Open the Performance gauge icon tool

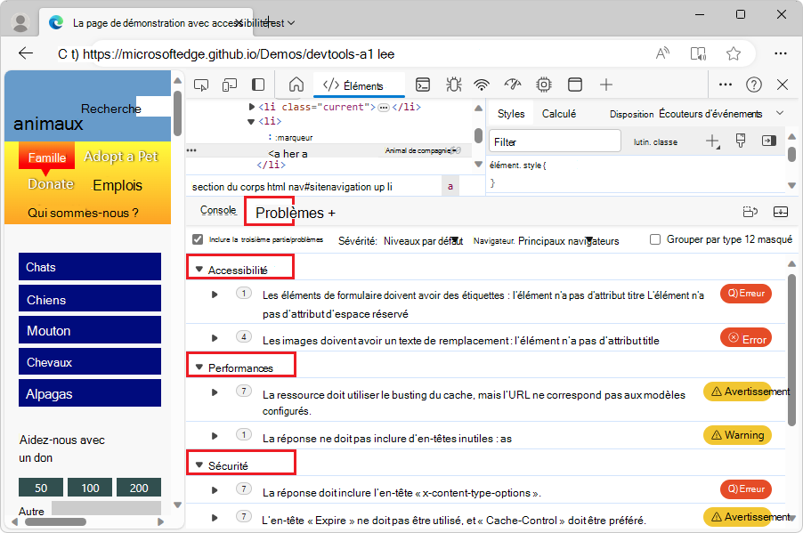[513, 85]
